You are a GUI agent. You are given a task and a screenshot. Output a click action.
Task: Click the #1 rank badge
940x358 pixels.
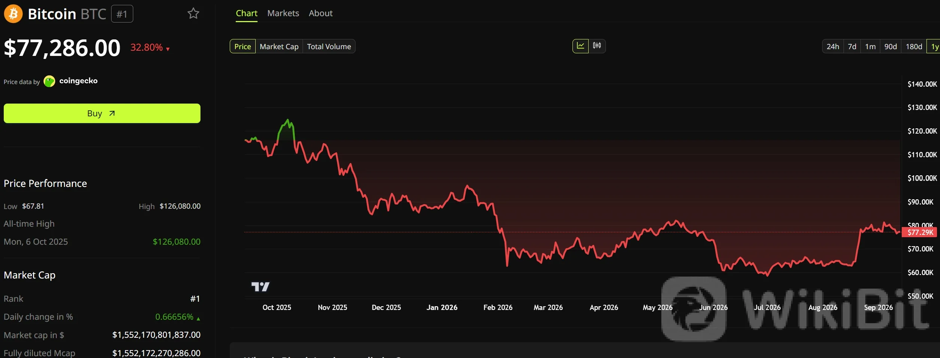coord(122,14)
